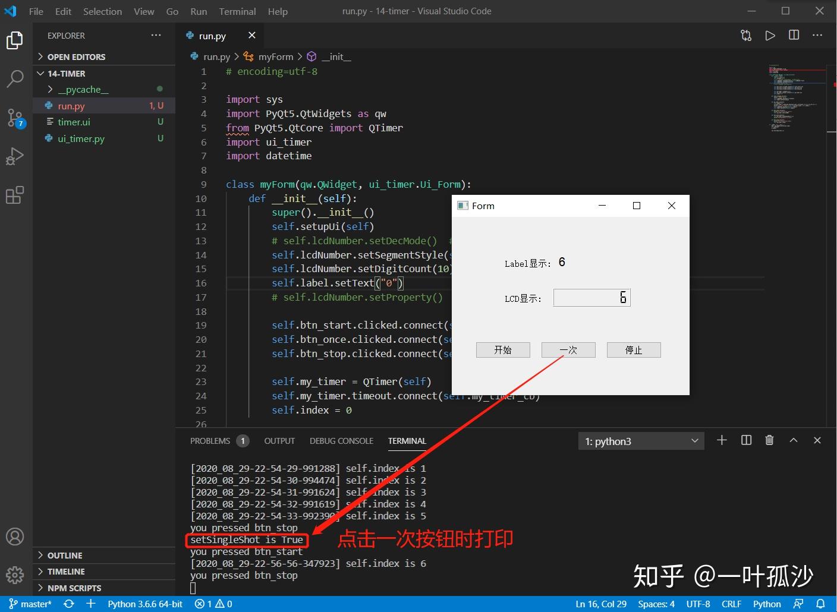Image resolution: width=837 pixels, height=612 pixels.
Task: Expand the __pycache__ folder
Action: pyautogui.click(x=104, y=89)
